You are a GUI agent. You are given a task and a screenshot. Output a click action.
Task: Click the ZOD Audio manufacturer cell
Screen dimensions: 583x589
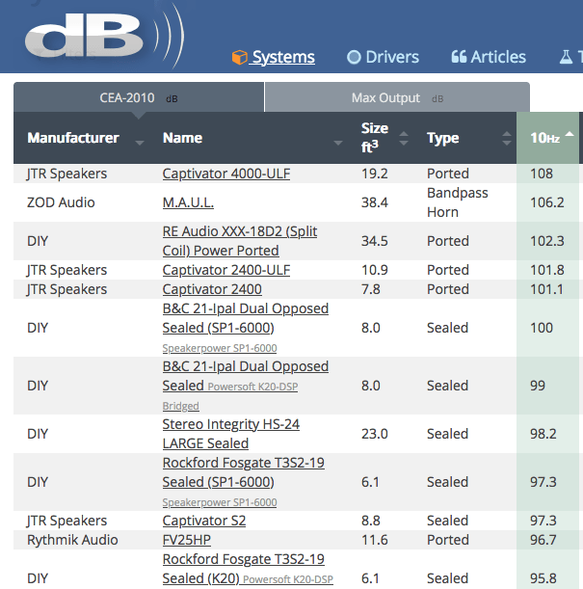(61, 202)
